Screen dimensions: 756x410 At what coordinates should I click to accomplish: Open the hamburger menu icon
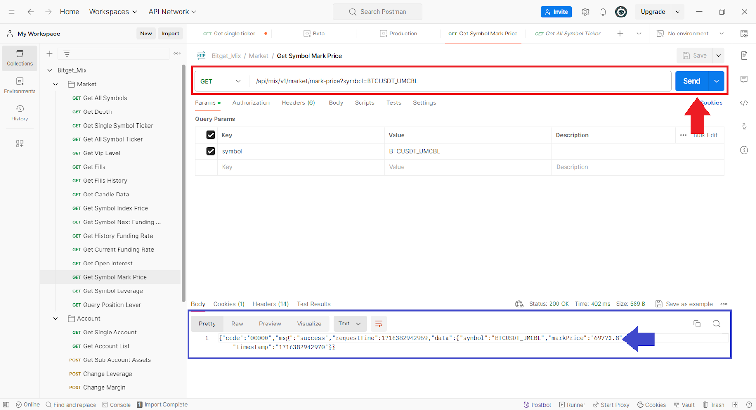11,12
